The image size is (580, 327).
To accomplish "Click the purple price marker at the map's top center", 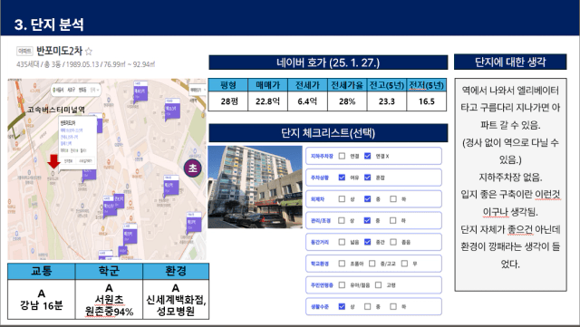I will tap(140, 91).
